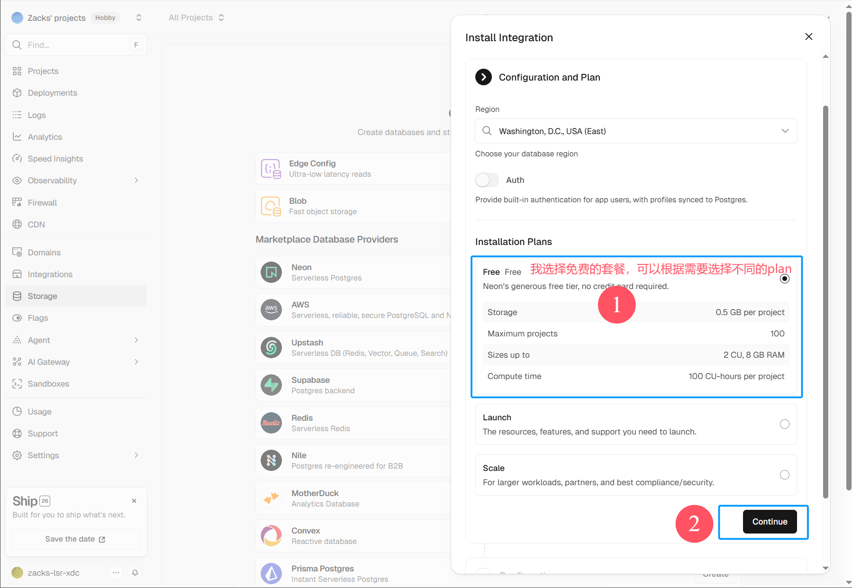This screenshot has height=588, width=852.
Task: Click the Find search field
Action: (76, 45)
